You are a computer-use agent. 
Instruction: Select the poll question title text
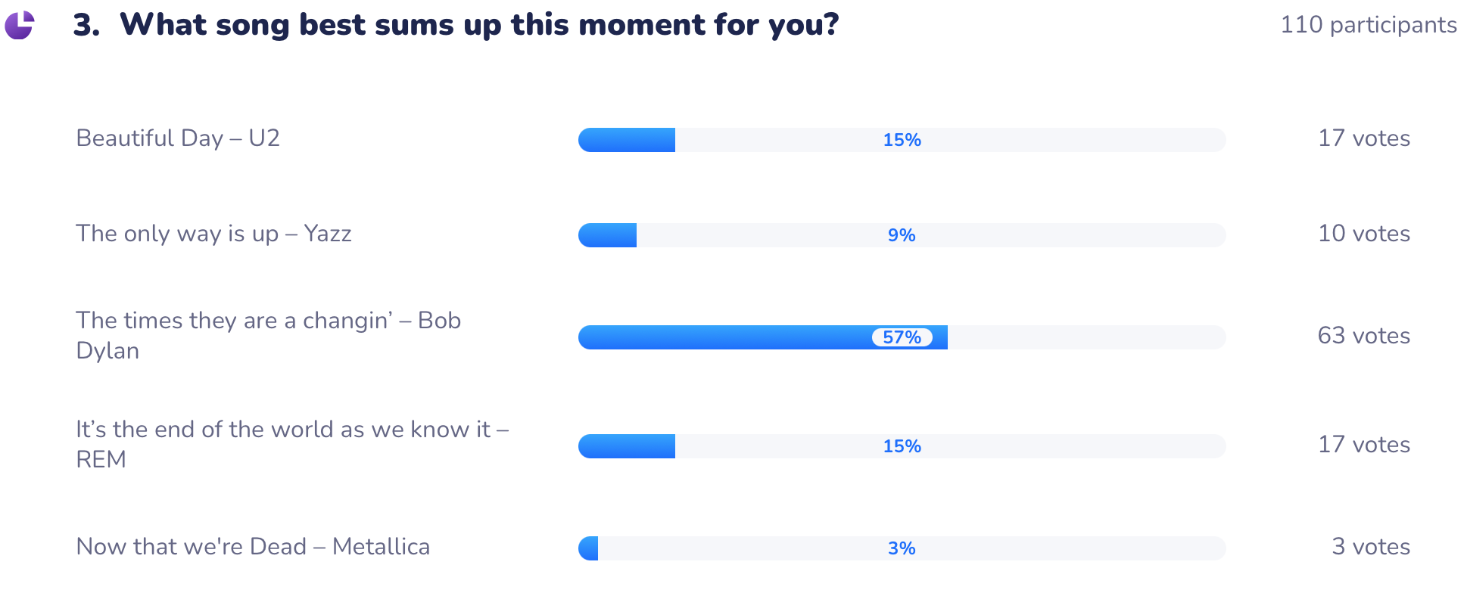pyautogui.click(x=478, y=25)
